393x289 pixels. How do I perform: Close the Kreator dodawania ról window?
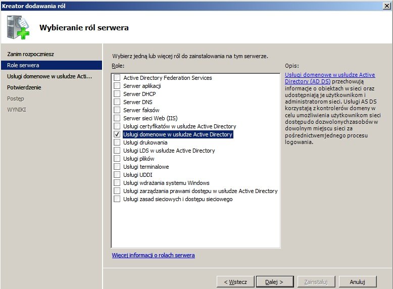tap(387, 6)
